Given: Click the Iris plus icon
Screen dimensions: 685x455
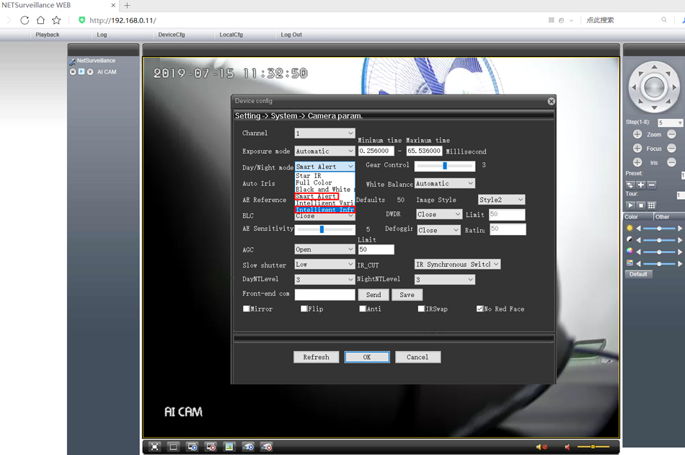Looking at the screenshot, I should pos(637,162).
